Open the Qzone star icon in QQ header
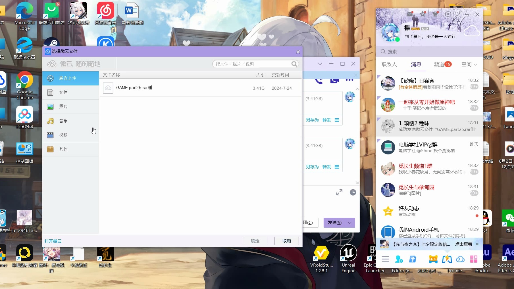Image resolution: width=514 pixels, height=289 pixels. coord(423,14)
